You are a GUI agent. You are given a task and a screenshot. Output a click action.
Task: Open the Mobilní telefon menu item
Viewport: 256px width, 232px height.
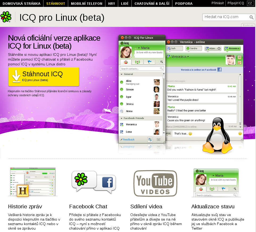(x=87, y=4)
